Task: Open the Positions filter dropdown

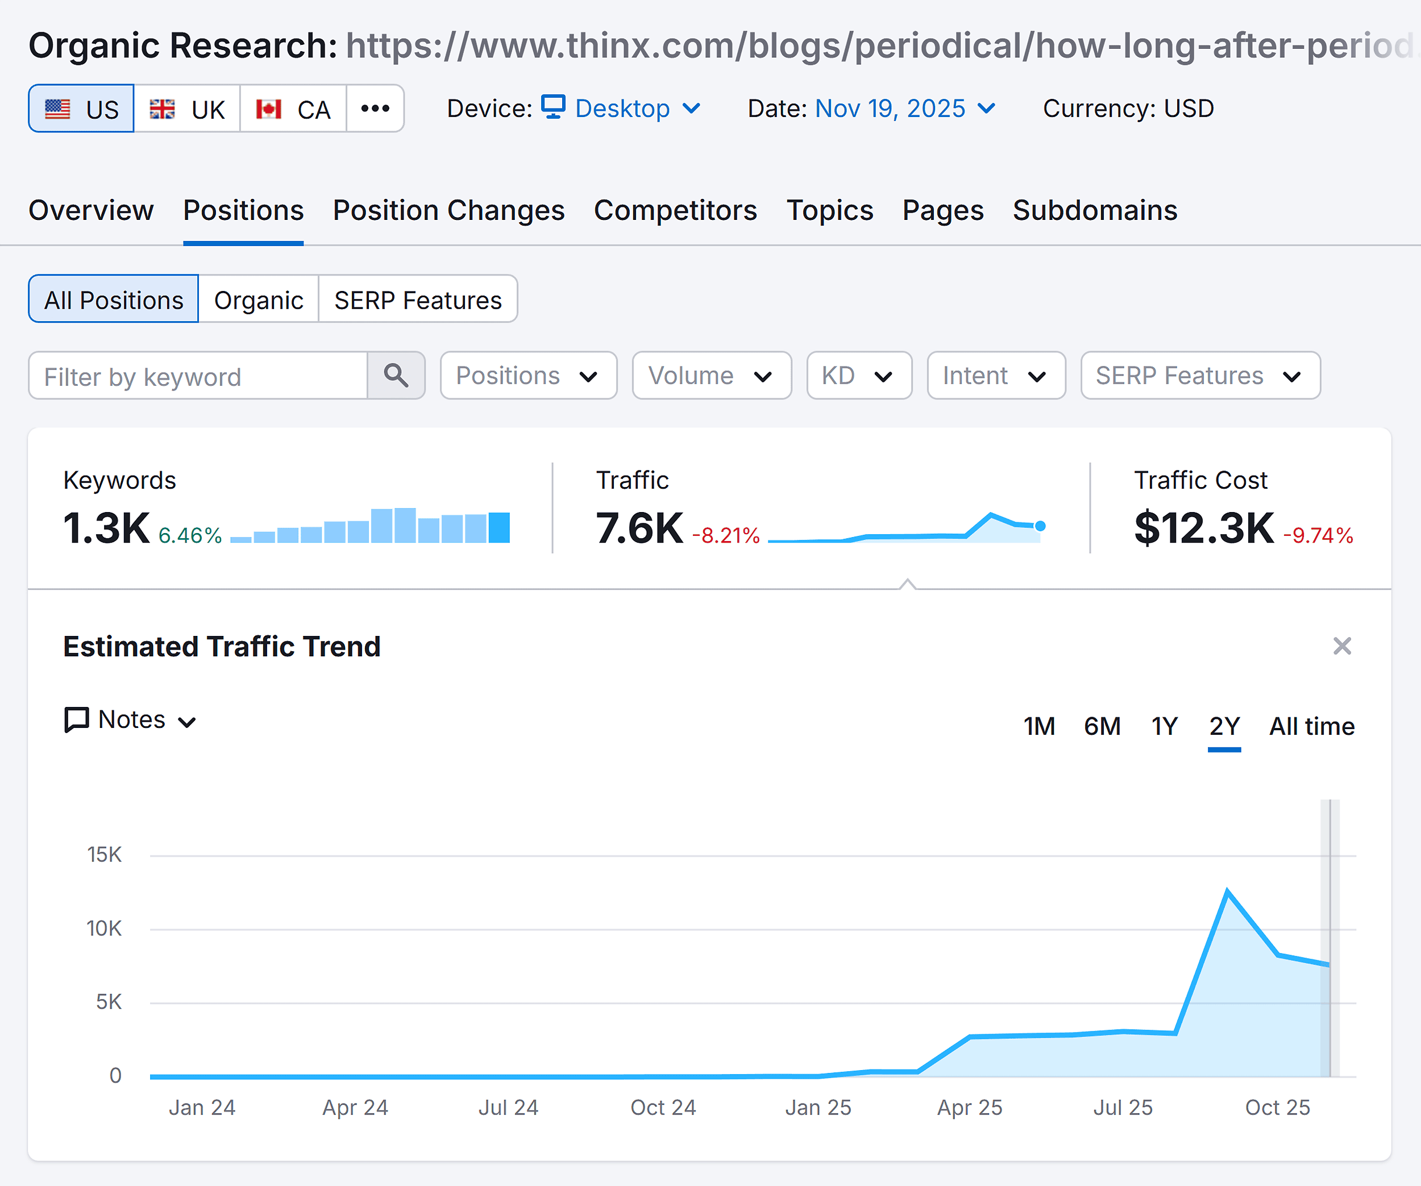Action: (528, 376)
